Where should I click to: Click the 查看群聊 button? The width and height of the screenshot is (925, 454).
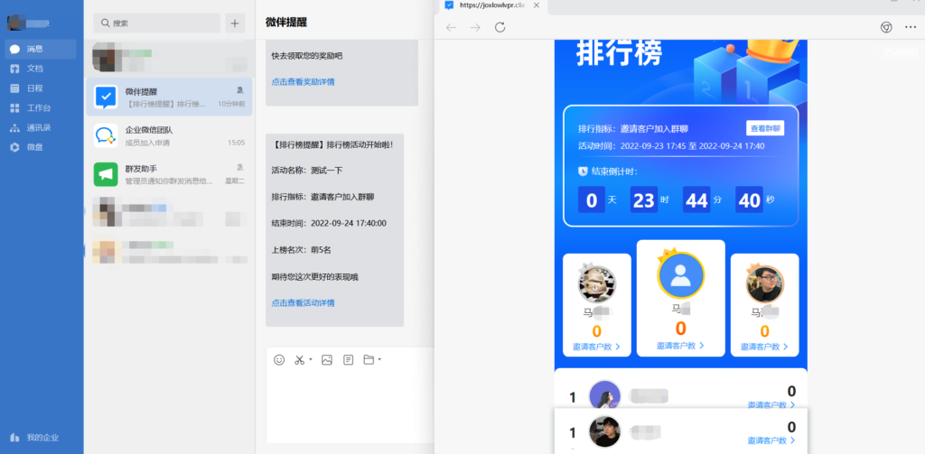(765, 128)
